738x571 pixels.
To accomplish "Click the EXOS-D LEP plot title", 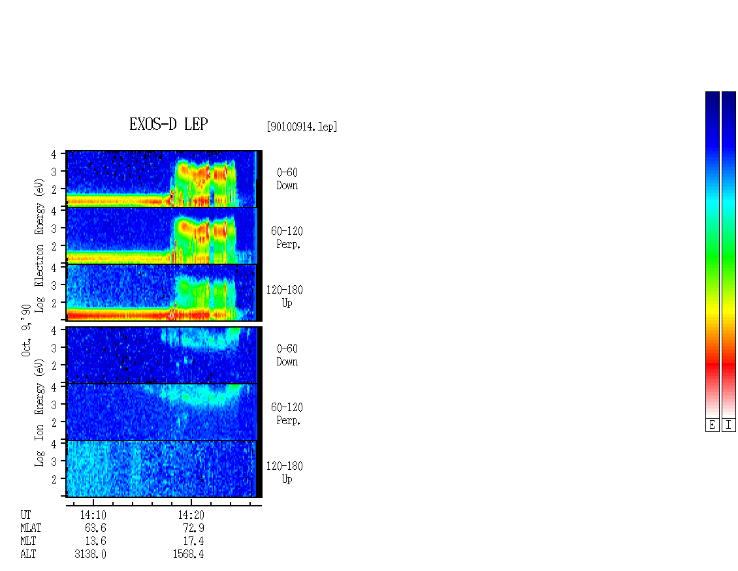I will click(168, 124).
